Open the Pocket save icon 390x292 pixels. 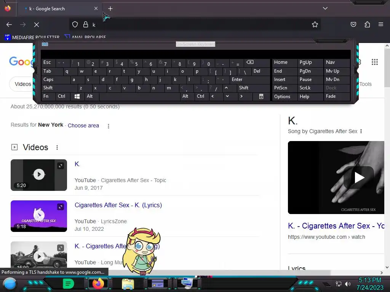coord(353,24)
